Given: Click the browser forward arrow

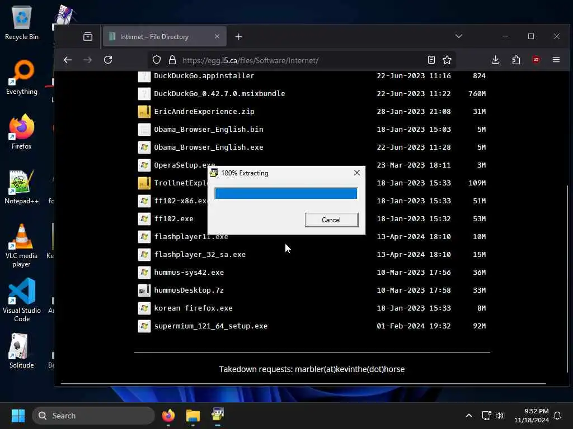Looking at the screenshot, I should [88, 60].
